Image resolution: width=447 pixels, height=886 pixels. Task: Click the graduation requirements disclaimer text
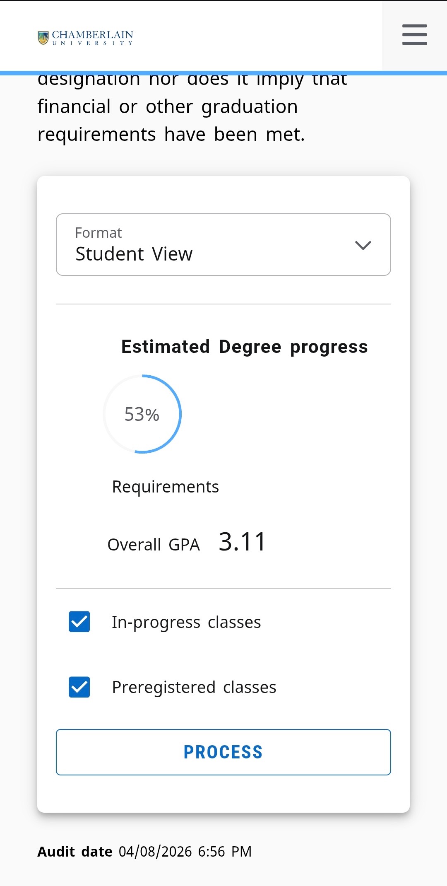click(x=171, y=120)
